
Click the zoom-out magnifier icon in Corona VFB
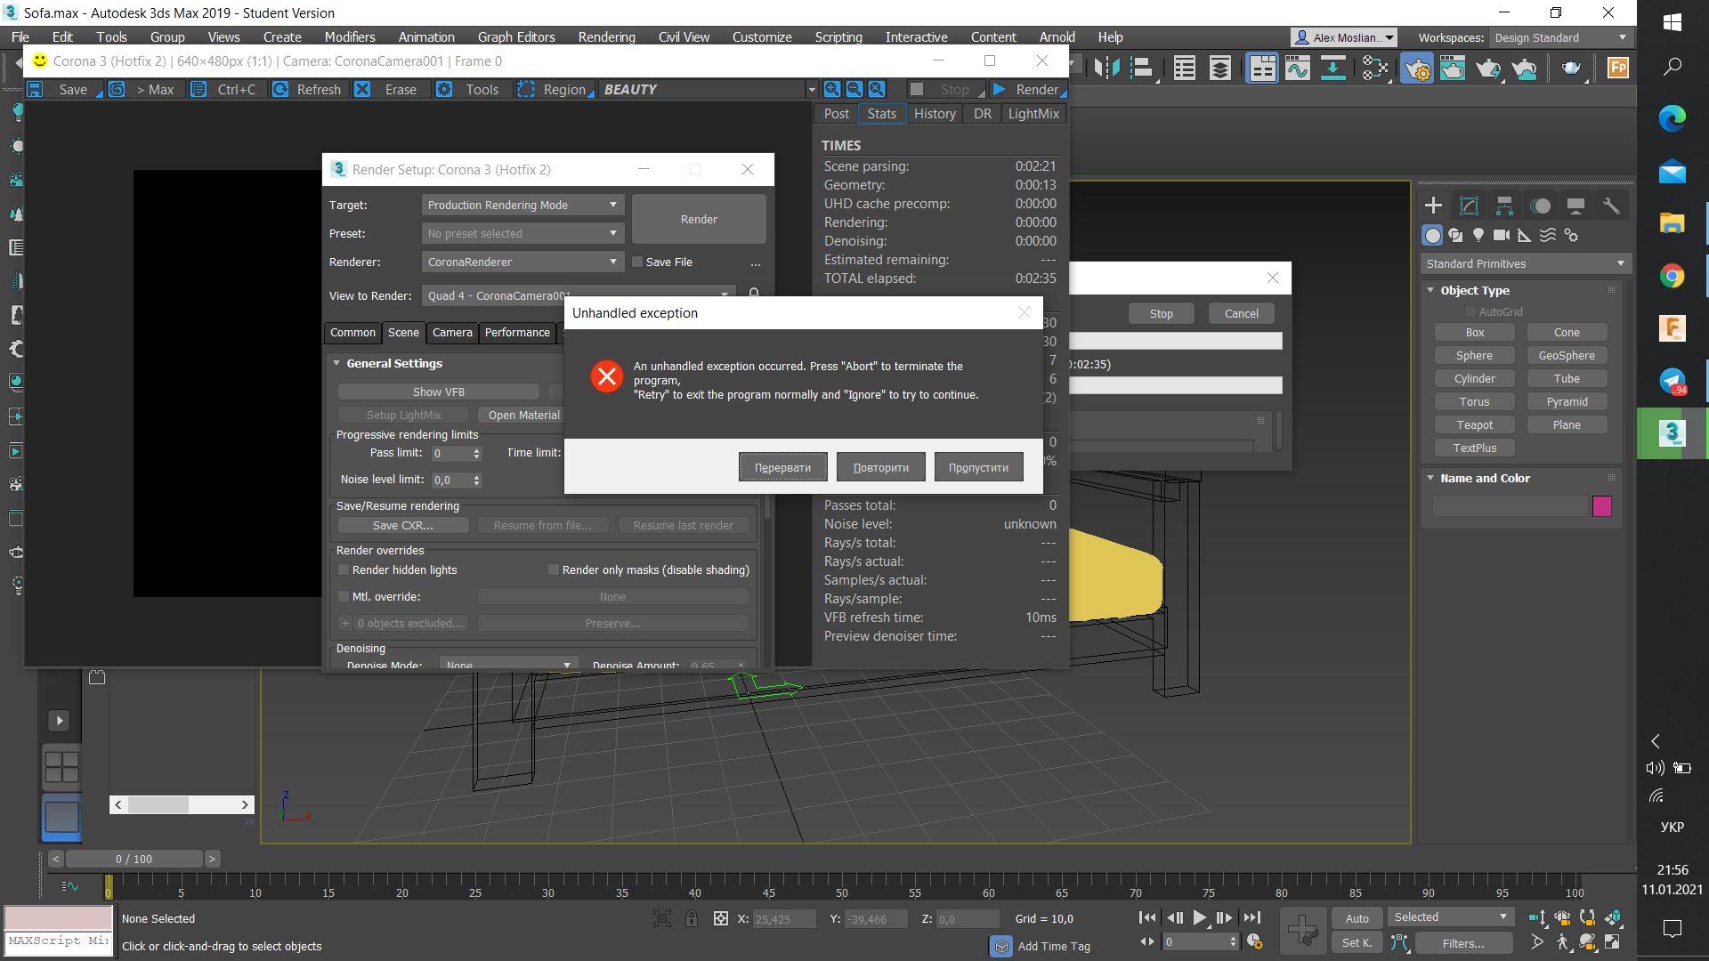tap(854, 89)
